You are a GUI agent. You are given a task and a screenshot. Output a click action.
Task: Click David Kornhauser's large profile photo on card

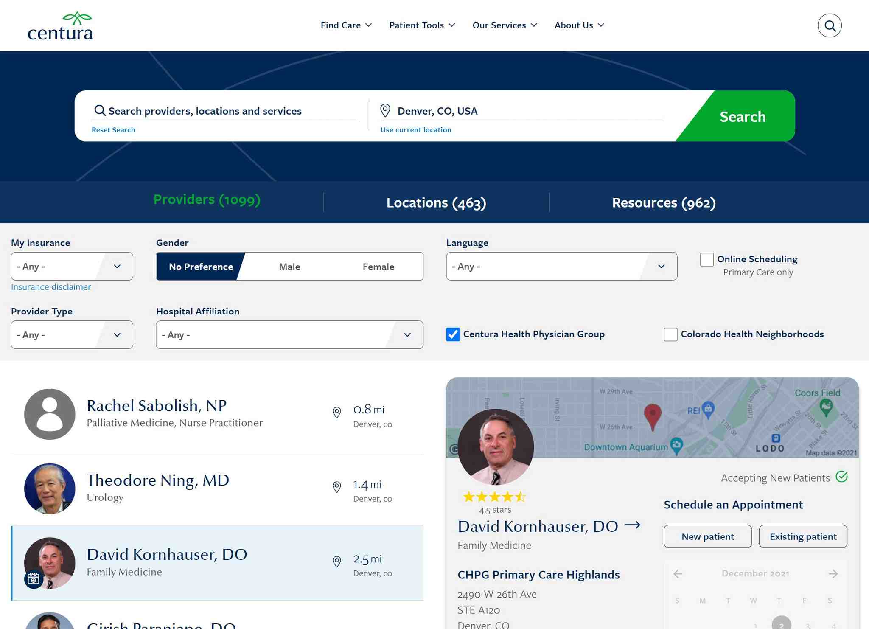pyautogui.click(x=496, y=447)
